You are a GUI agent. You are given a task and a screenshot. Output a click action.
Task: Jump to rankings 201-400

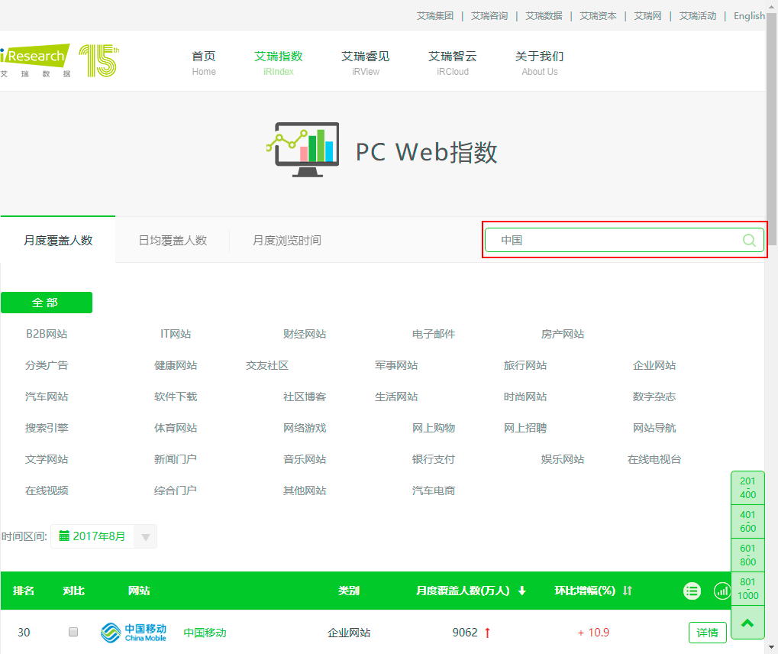(x=747, y=487)
